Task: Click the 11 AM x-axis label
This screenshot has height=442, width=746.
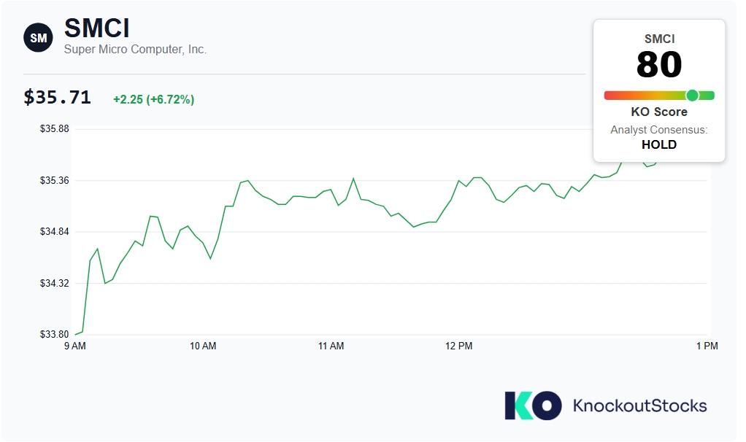Action: (331, 346)
